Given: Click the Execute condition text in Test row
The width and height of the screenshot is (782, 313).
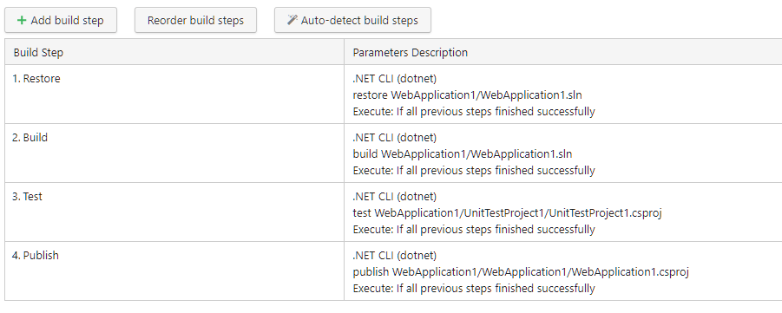Looking at the screenshot, I should (474, 229).
